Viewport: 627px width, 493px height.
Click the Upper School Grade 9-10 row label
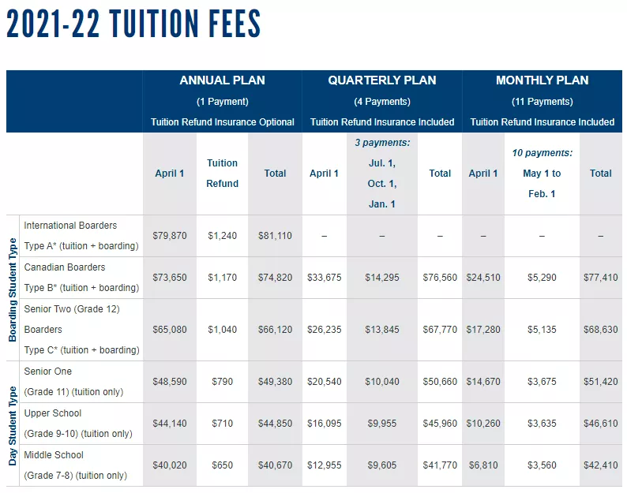point(78,424)
